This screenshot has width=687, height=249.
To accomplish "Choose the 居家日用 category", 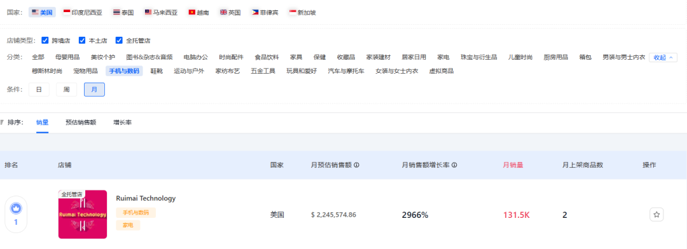I will [x=414, y=57].
